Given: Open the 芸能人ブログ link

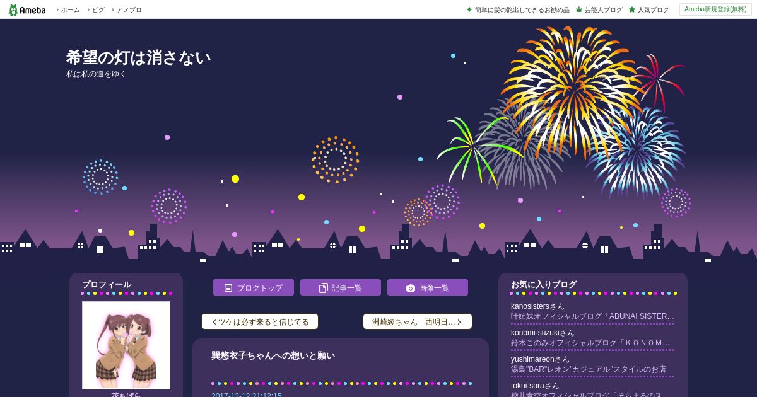Looking at the screenshot, I should (603, 9).
